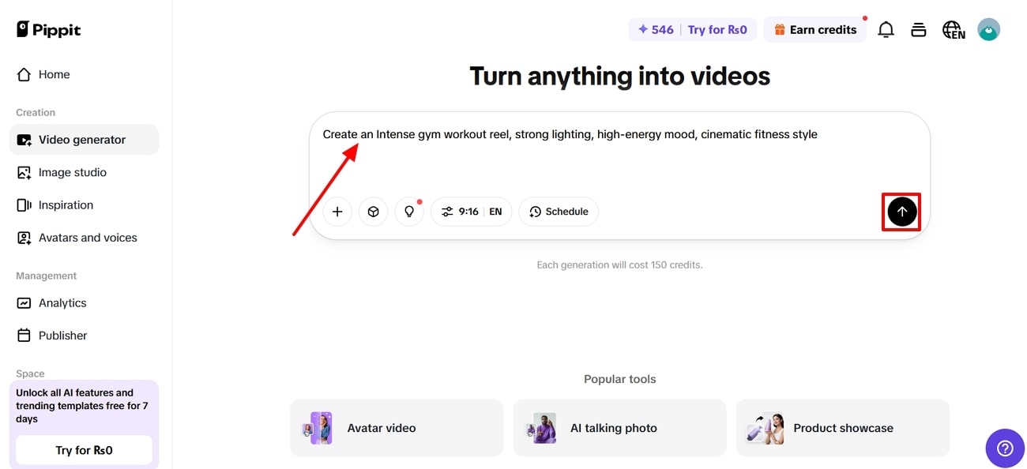This screenshot has height=469, width=1027.
Task: Change language via globe EN icon
Action: tap(954, 30)
